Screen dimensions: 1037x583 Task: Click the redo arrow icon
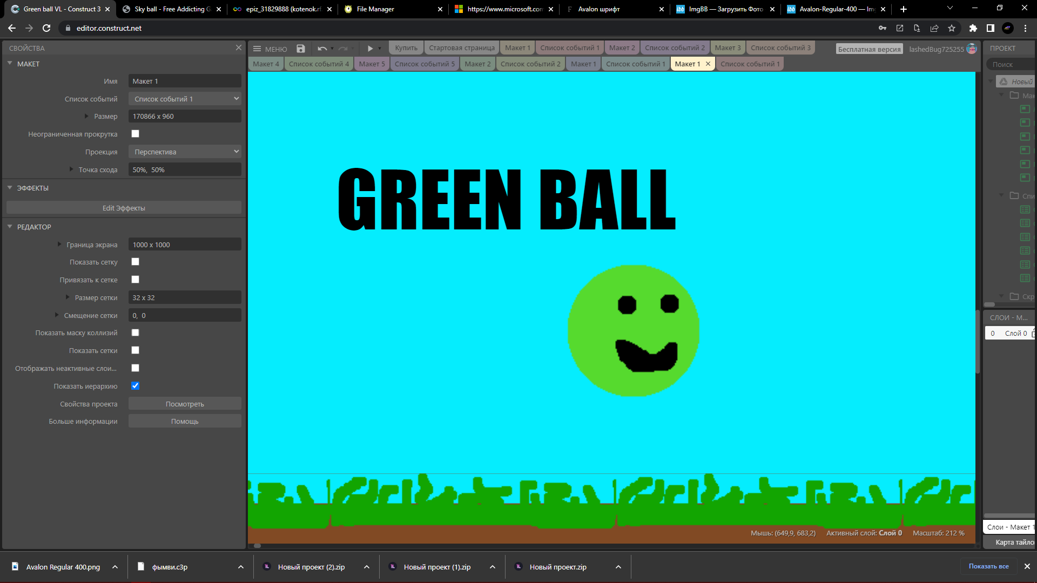tap(343, 49)
